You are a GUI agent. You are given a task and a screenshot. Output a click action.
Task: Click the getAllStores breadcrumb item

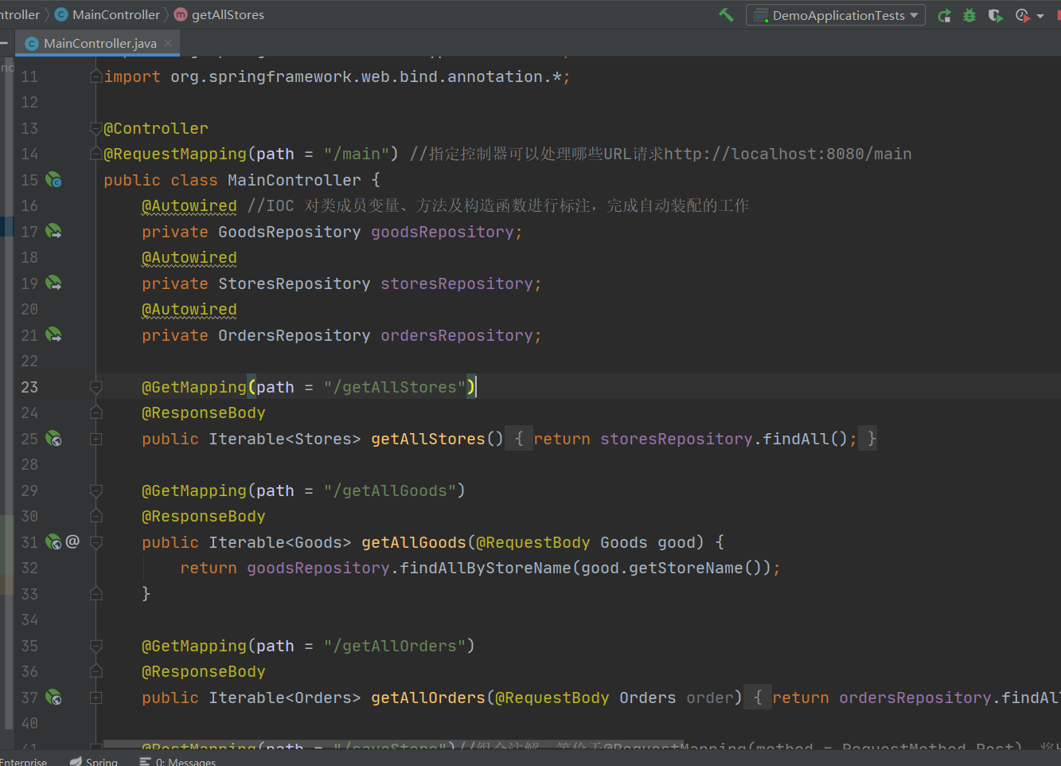coord(228,14)
